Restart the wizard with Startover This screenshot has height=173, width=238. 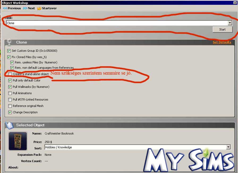(x=47, y=8)
